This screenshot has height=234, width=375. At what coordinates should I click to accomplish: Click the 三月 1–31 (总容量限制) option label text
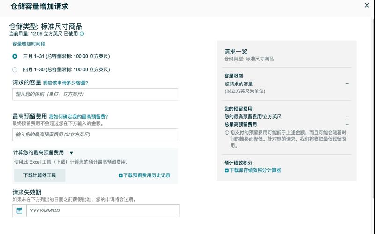pyautogui.click(x=67, y=56)
